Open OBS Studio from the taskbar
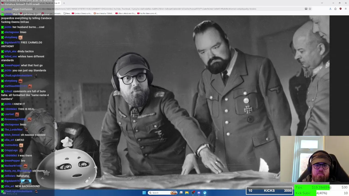The height and width of the screenshot is (196, 349). tap(193, 193)
